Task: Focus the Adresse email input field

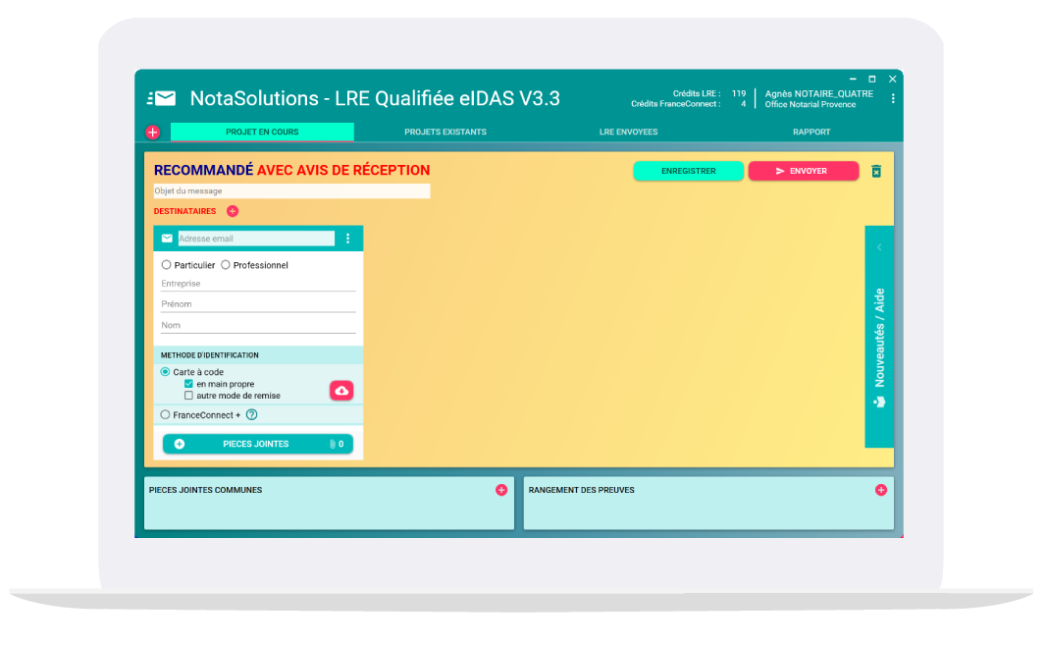Action: click(256, 239)
